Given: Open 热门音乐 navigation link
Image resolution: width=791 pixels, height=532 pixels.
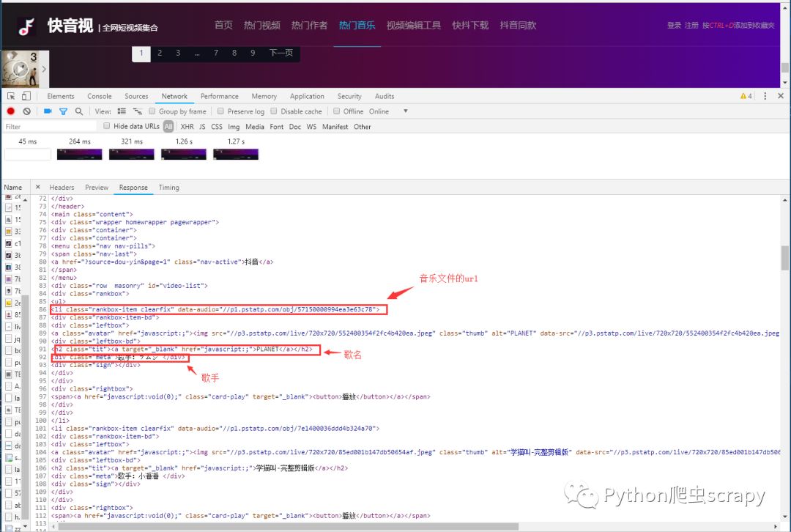Looking at the screenshot, I should click(357, 25).
